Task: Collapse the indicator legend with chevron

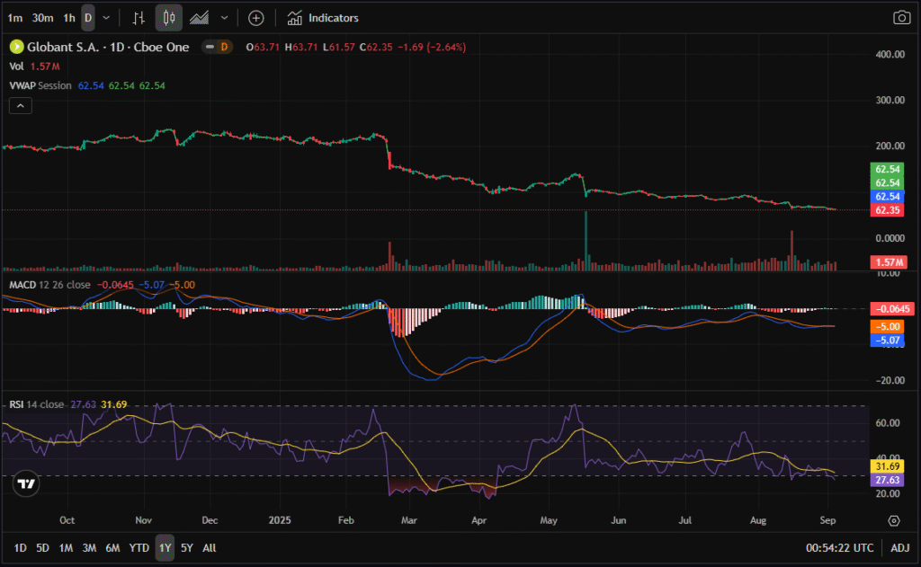Action: click(x=21, y=106)
